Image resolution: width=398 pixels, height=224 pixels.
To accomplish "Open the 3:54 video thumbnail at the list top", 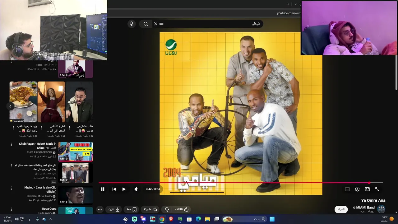I will 76,69.
